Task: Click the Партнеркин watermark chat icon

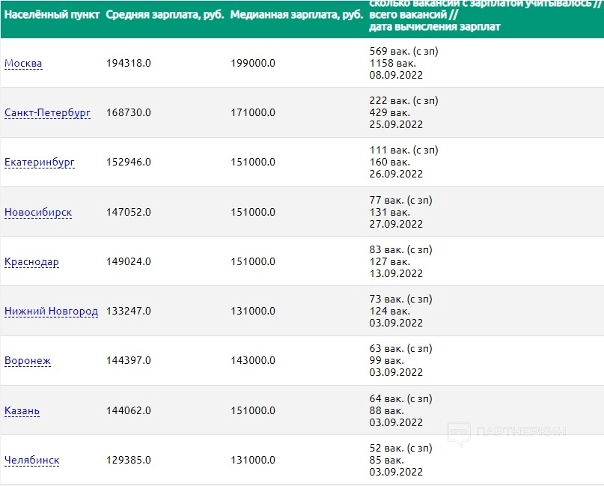Action: tap(459, 432)
